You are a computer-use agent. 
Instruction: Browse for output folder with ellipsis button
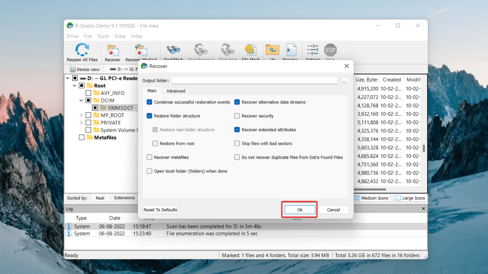click(x=345, y=81)
